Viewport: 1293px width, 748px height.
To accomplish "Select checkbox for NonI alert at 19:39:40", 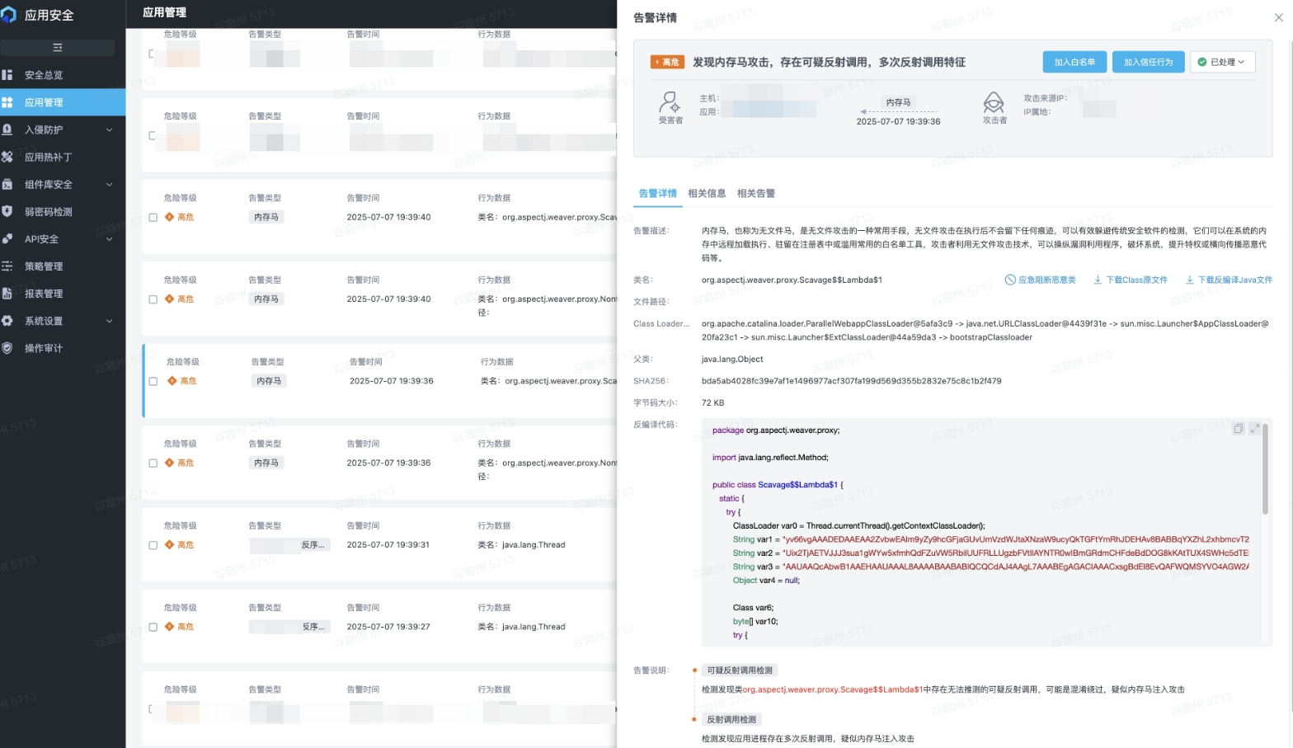I will point(153,299).
